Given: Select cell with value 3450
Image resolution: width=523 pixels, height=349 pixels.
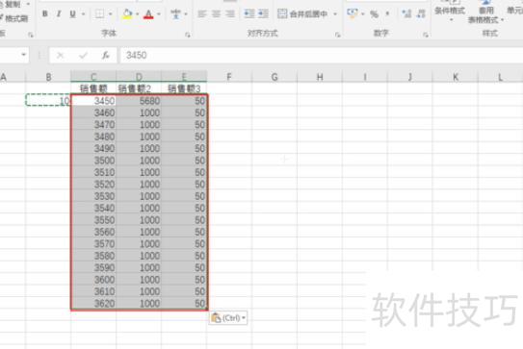Looking at the screenshot, I should point(93,101).
